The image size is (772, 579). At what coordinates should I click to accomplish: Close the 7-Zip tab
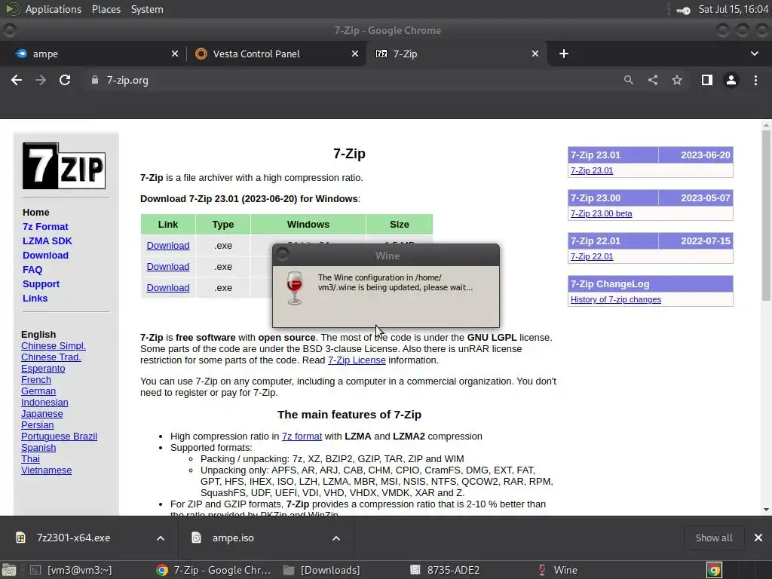coord(535,54)
